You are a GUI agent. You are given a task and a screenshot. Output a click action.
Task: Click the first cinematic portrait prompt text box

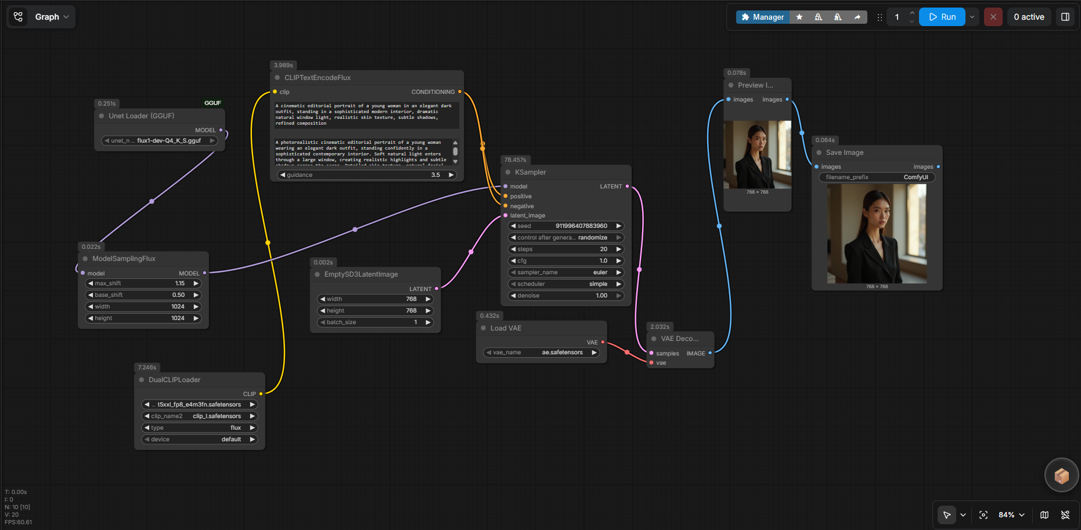click(367, 115)
